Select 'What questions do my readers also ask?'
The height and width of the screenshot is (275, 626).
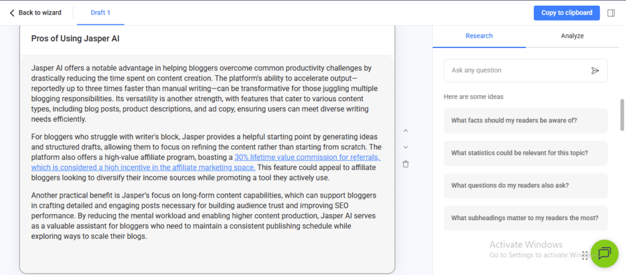[525, 185]
